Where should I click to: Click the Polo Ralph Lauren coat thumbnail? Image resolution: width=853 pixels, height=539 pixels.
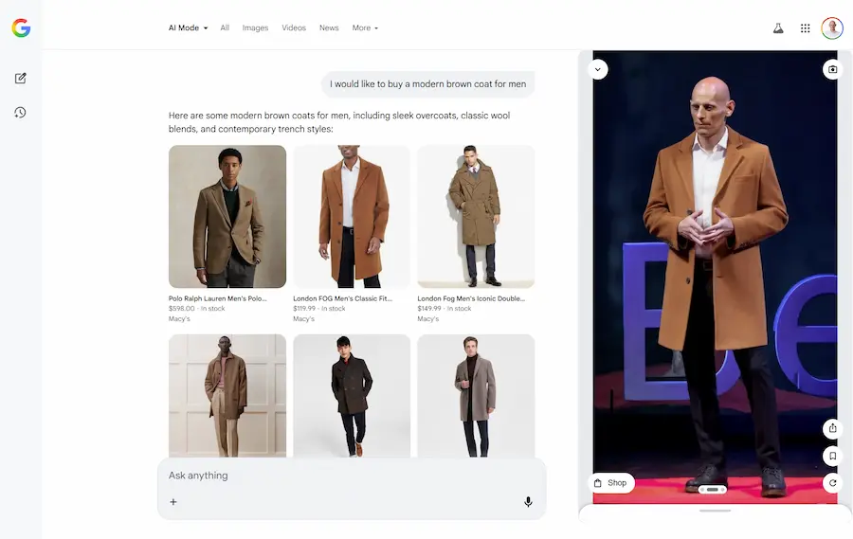tap(227, 216)
